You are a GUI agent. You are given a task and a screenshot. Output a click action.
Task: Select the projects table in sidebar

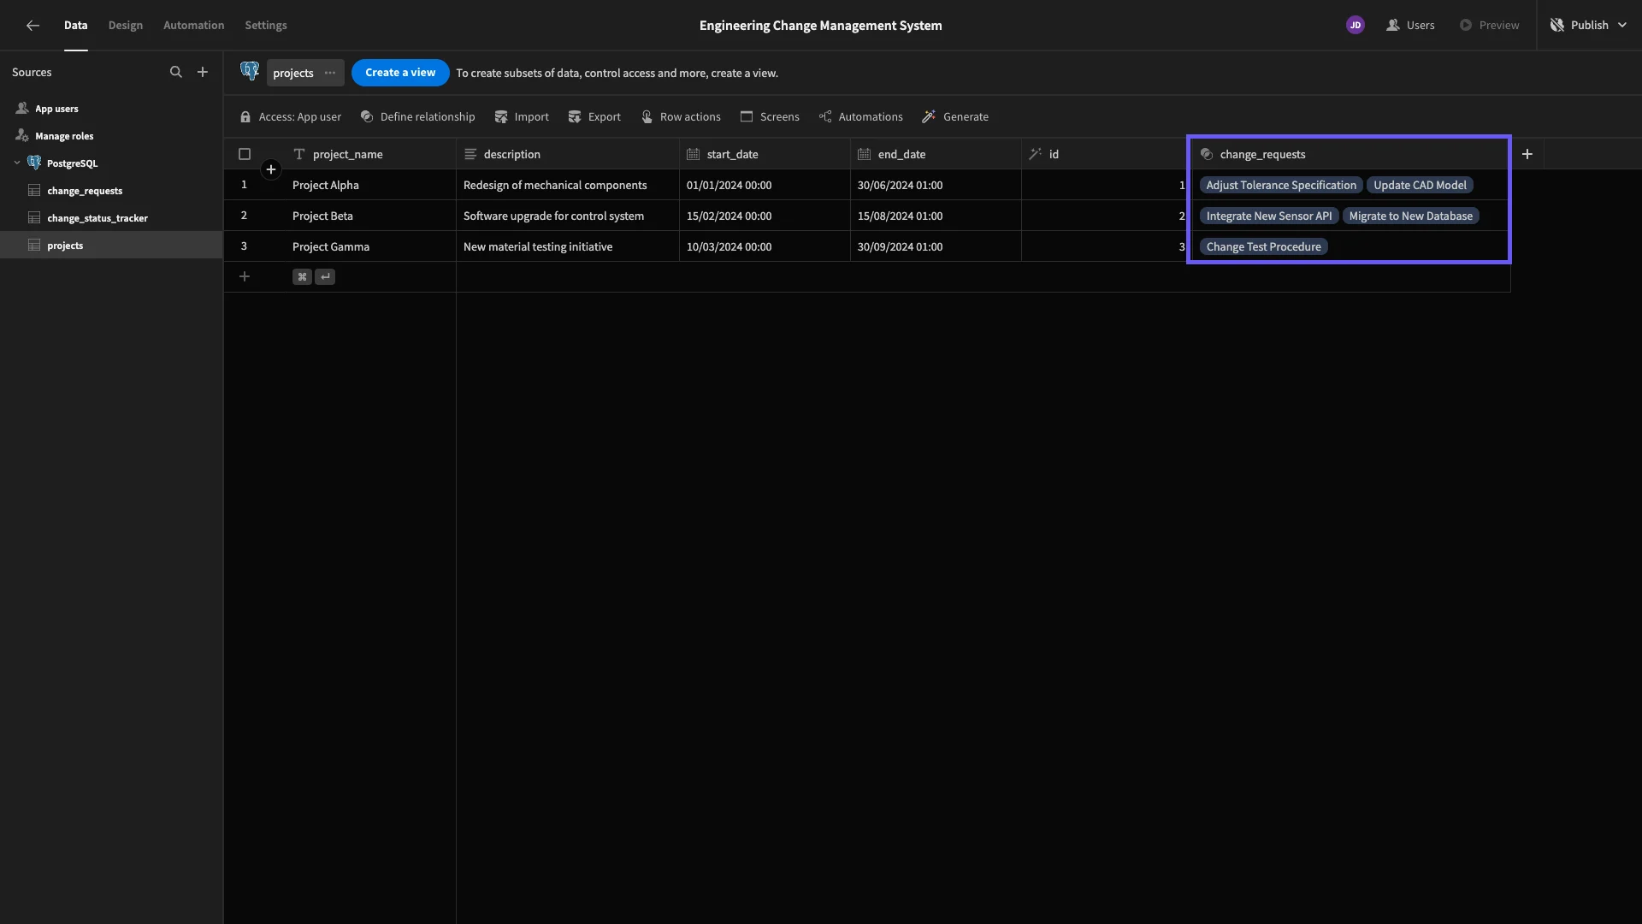(111, 246)
